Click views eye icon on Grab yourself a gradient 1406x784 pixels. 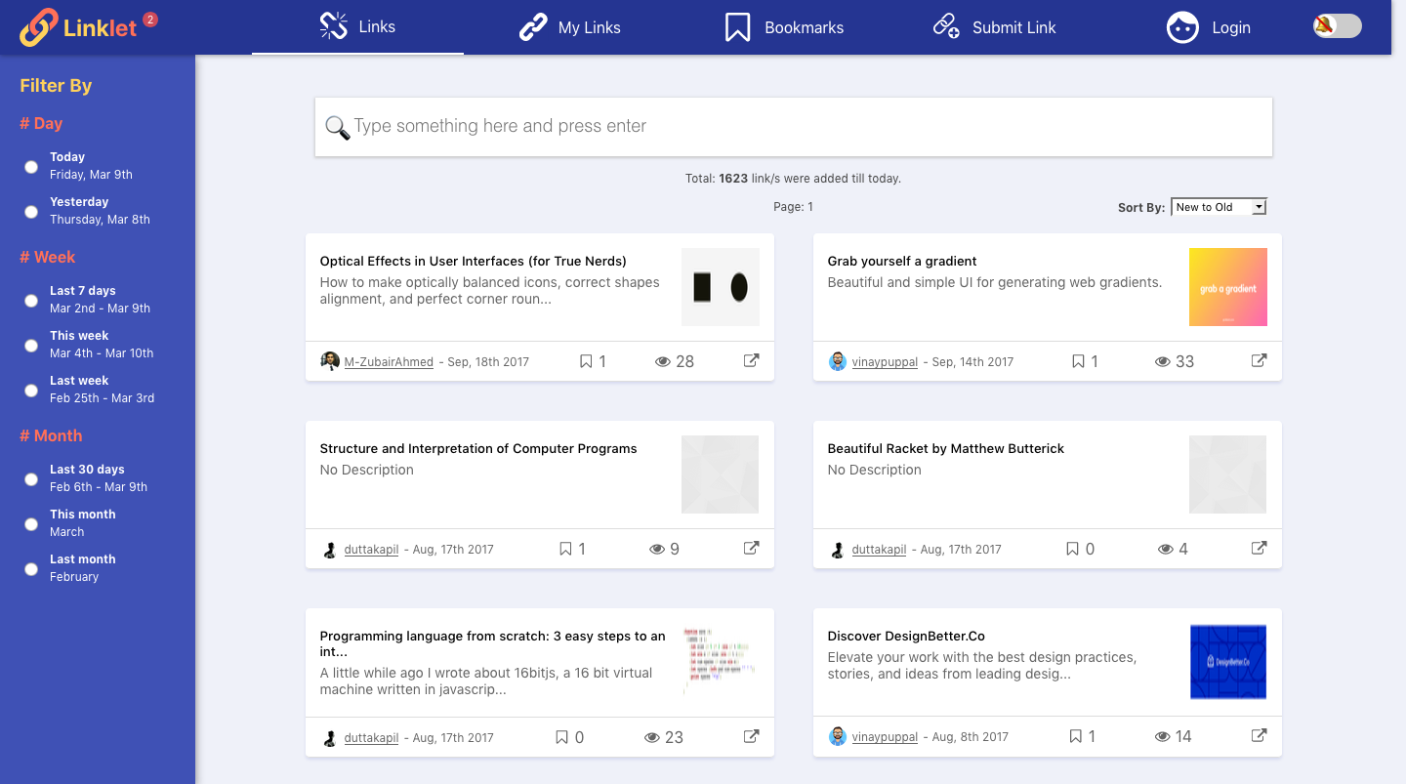(x=1163, y=361)
